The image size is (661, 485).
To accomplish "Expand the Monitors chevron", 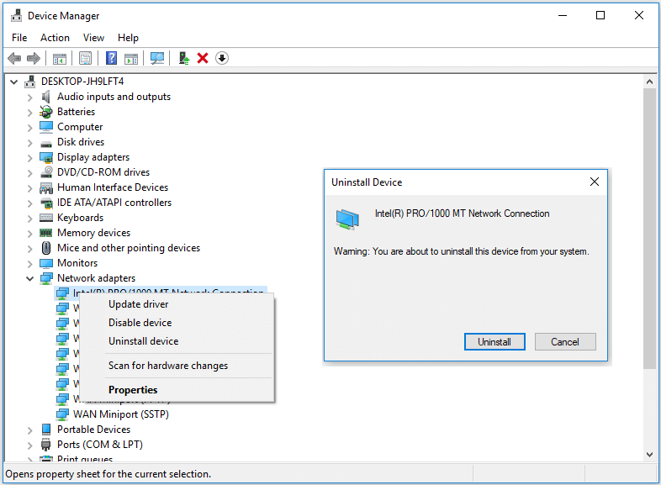I will coord(29,264).
